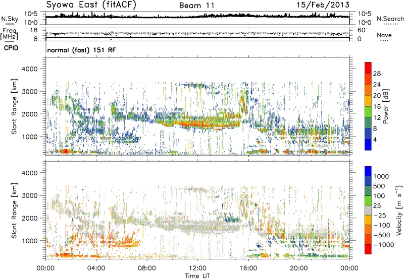The image size is (404, 279).
Task: Click the '04:00' time axis label
Action: pos(96,268)
